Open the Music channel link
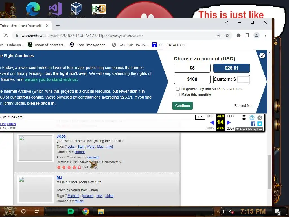Image resolution: width=289 pixels, height=217 pixels. tap(79, 201)
